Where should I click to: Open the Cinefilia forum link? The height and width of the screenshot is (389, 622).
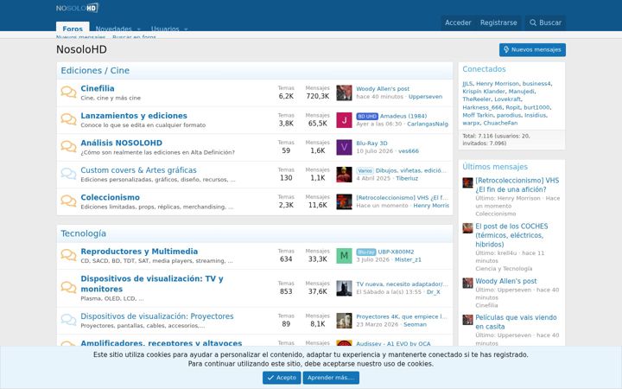(97, 88)
